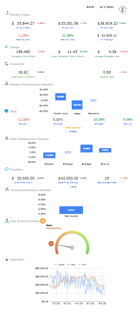The image size is (140, 312).
Task: Click the Position section icon
Action: 7,169
